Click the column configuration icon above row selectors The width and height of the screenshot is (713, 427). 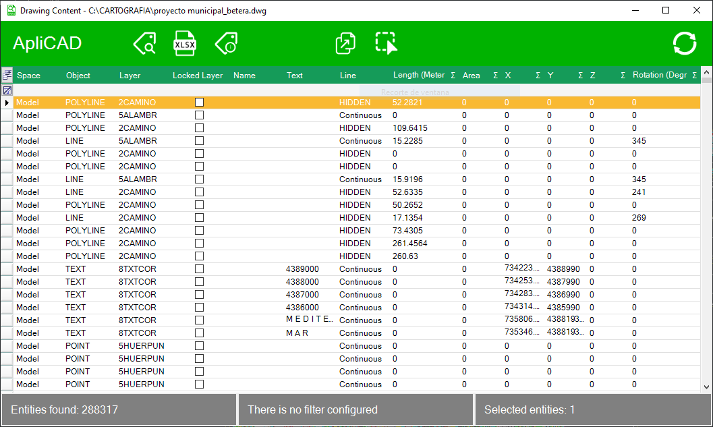click(7, 74)
